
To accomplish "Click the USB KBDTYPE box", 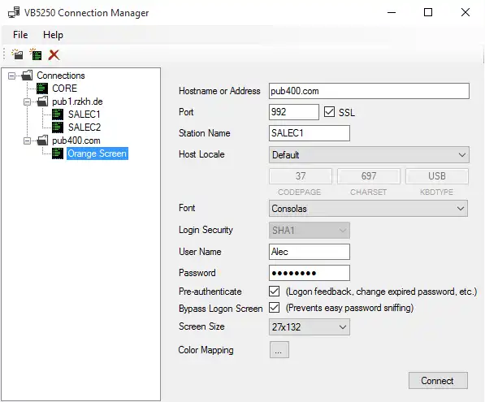I will click(x=437, y=176).
